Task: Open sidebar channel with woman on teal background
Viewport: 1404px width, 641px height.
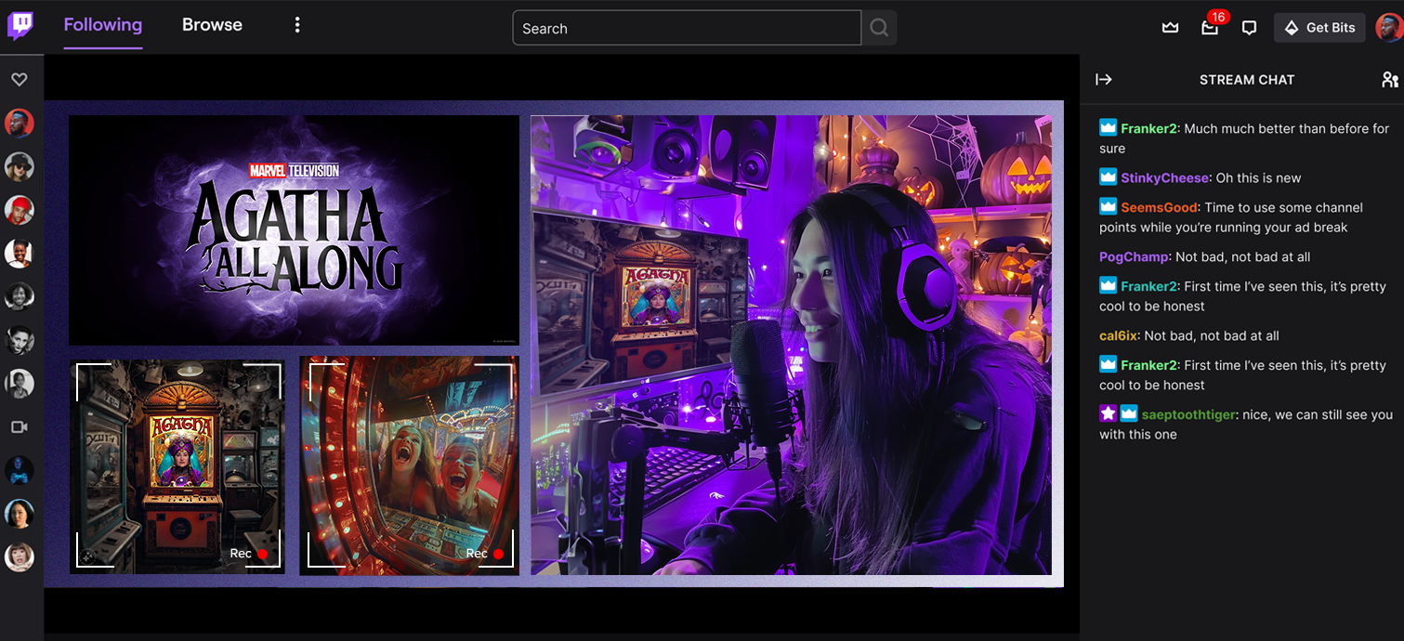Action: pos(20,514)
